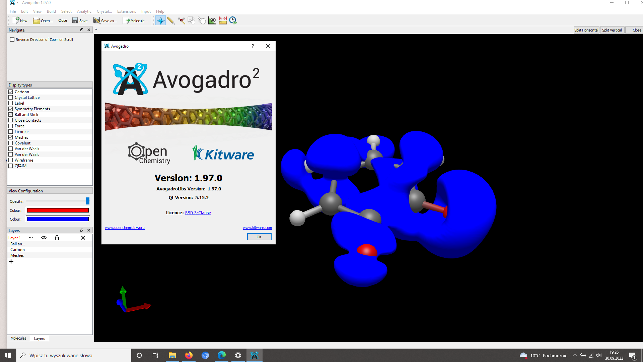Open the Layer 1 options menu (ellipsis)
Image resolution: width=643 pixels, height=362 pixels.
click(31, 238)
